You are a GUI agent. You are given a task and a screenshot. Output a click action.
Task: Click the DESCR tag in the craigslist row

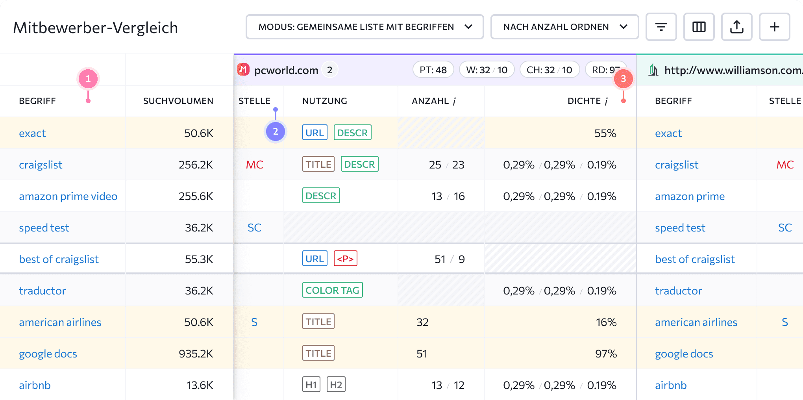point(359,164)
